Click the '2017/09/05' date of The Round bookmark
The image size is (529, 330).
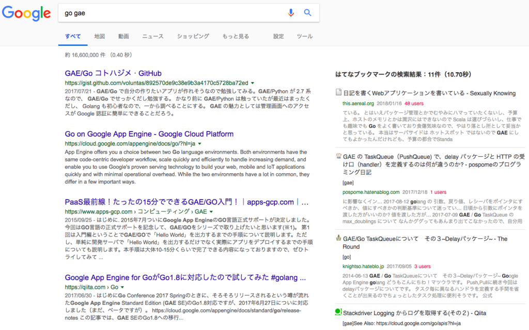click(x=399, y=267)
